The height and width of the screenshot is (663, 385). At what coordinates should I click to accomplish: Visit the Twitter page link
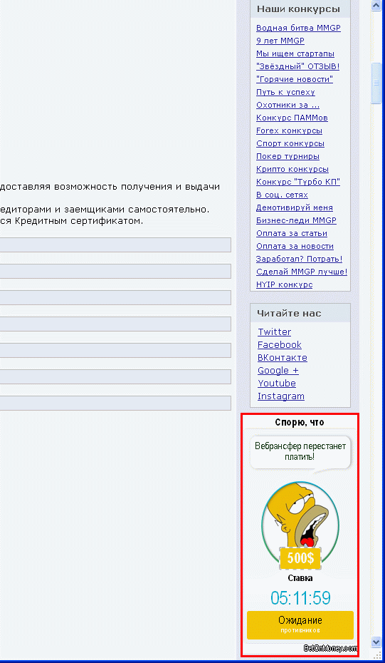[x=275, y=332]
